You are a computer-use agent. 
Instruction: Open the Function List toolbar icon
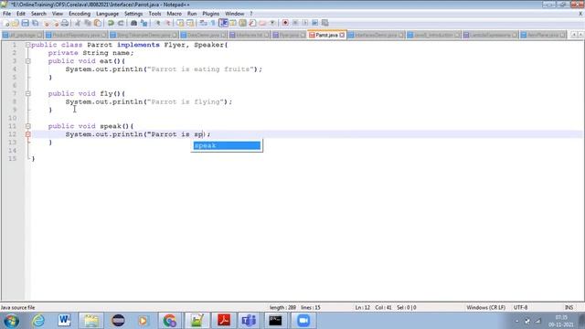(252, 23)
